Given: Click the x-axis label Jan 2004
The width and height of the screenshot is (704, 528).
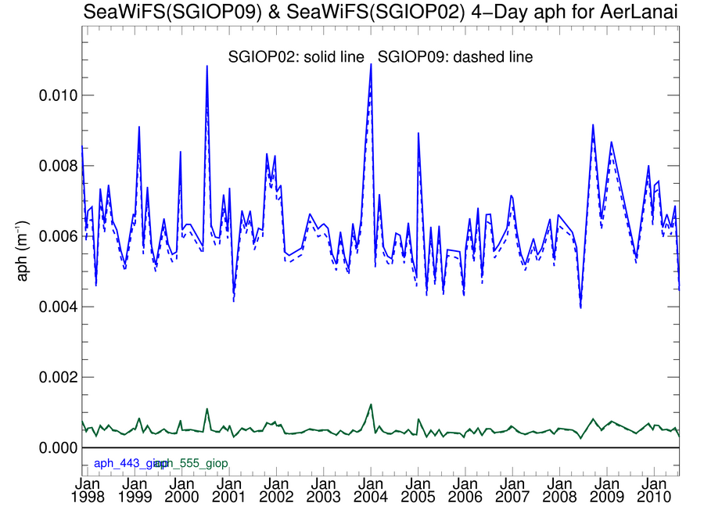Looking at the screenshot, I should pos(371,490).
